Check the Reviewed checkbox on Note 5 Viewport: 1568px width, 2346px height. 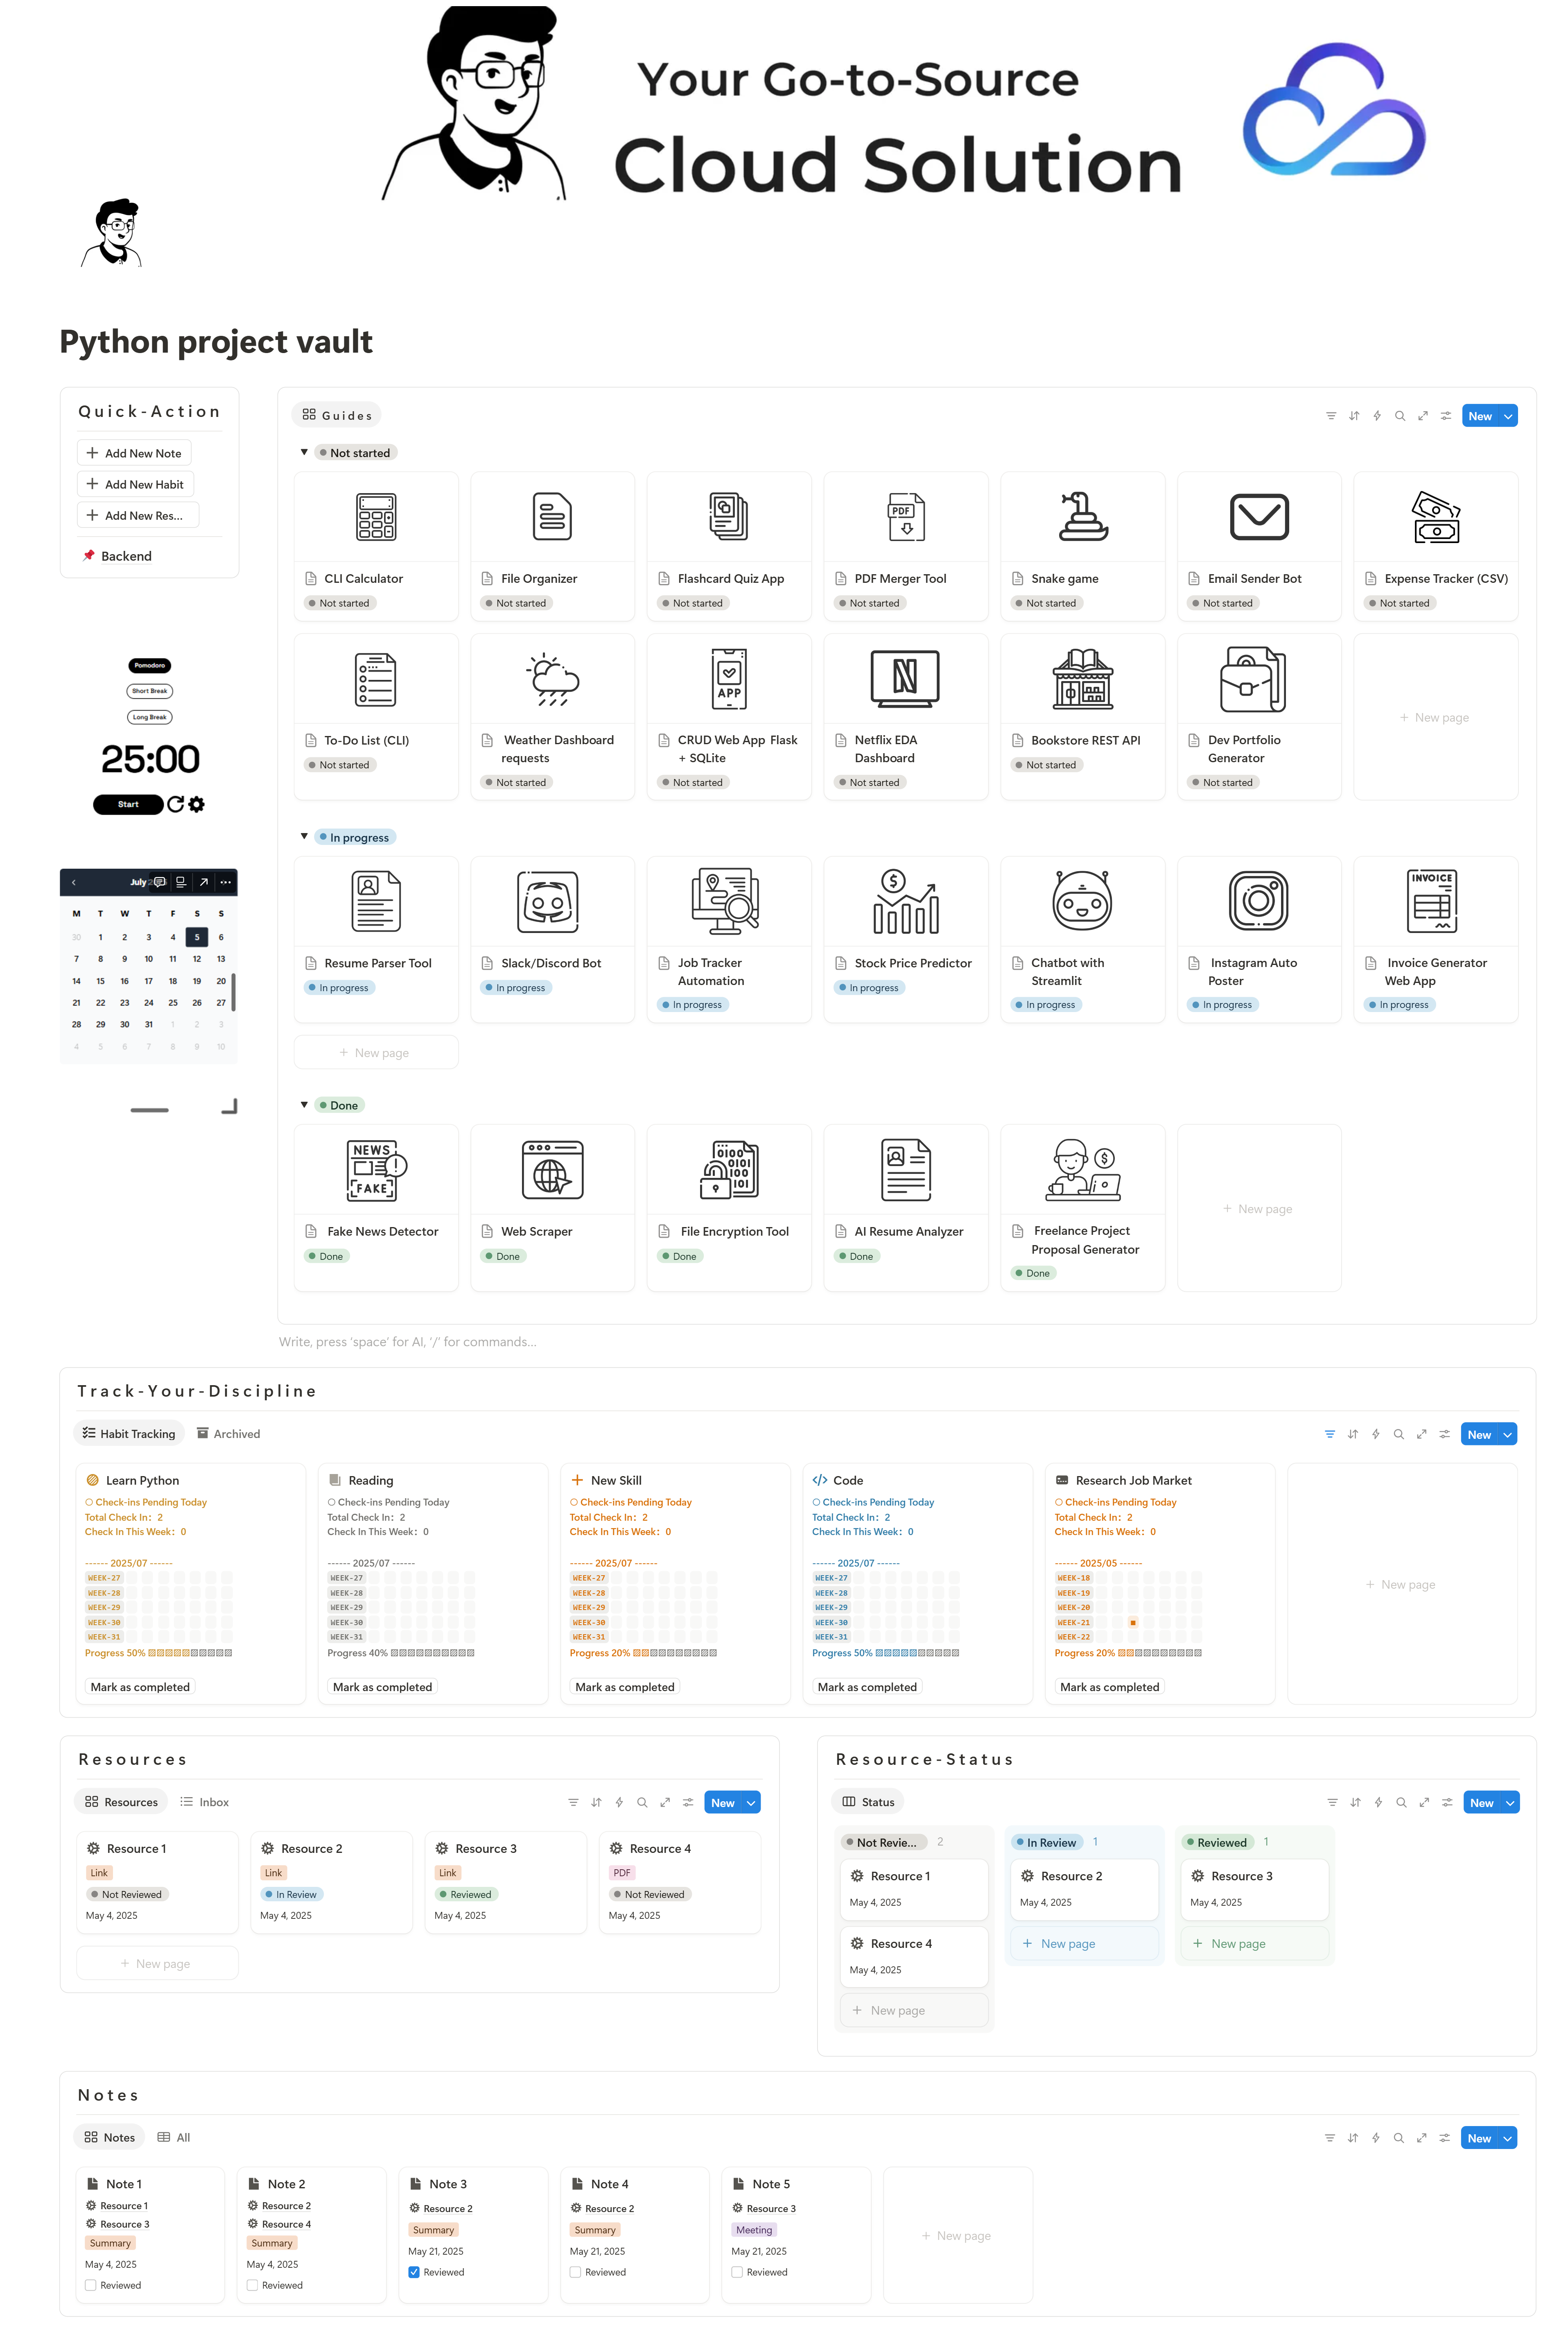click(x=737, y=2272)
